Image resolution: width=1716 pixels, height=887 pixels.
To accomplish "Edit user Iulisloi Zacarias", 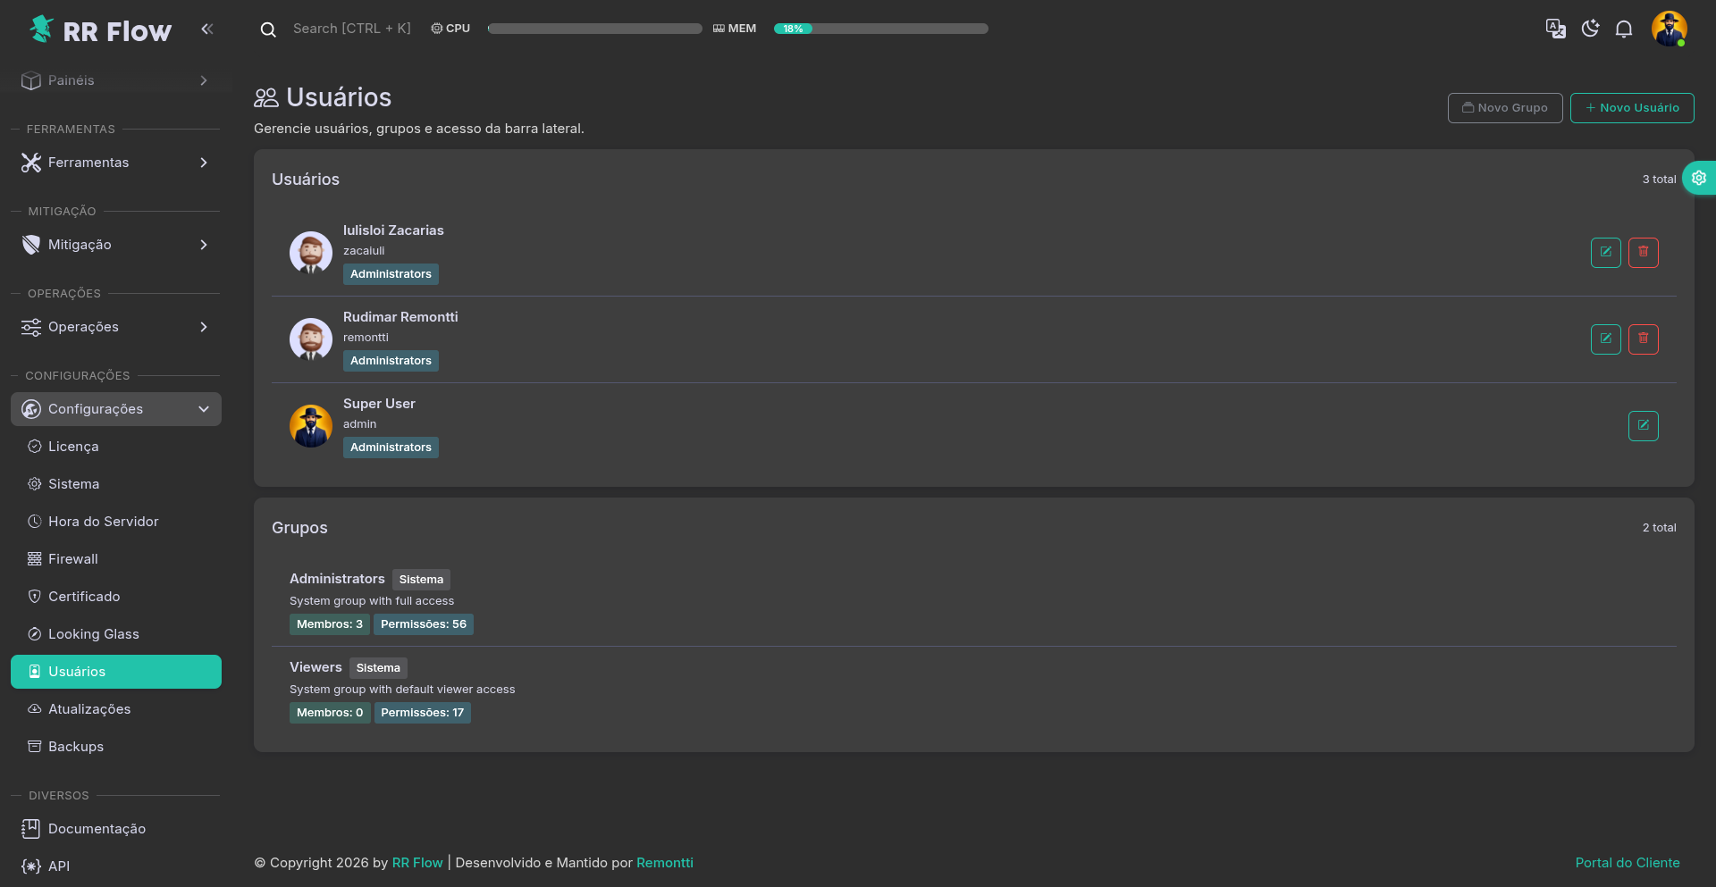I will pyautogui.click(x=1605, y=253).
